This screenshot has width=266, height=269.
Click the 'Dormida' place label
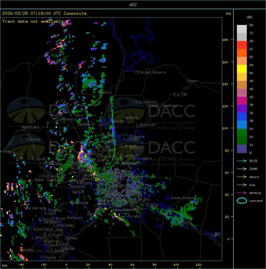(184, 222)
